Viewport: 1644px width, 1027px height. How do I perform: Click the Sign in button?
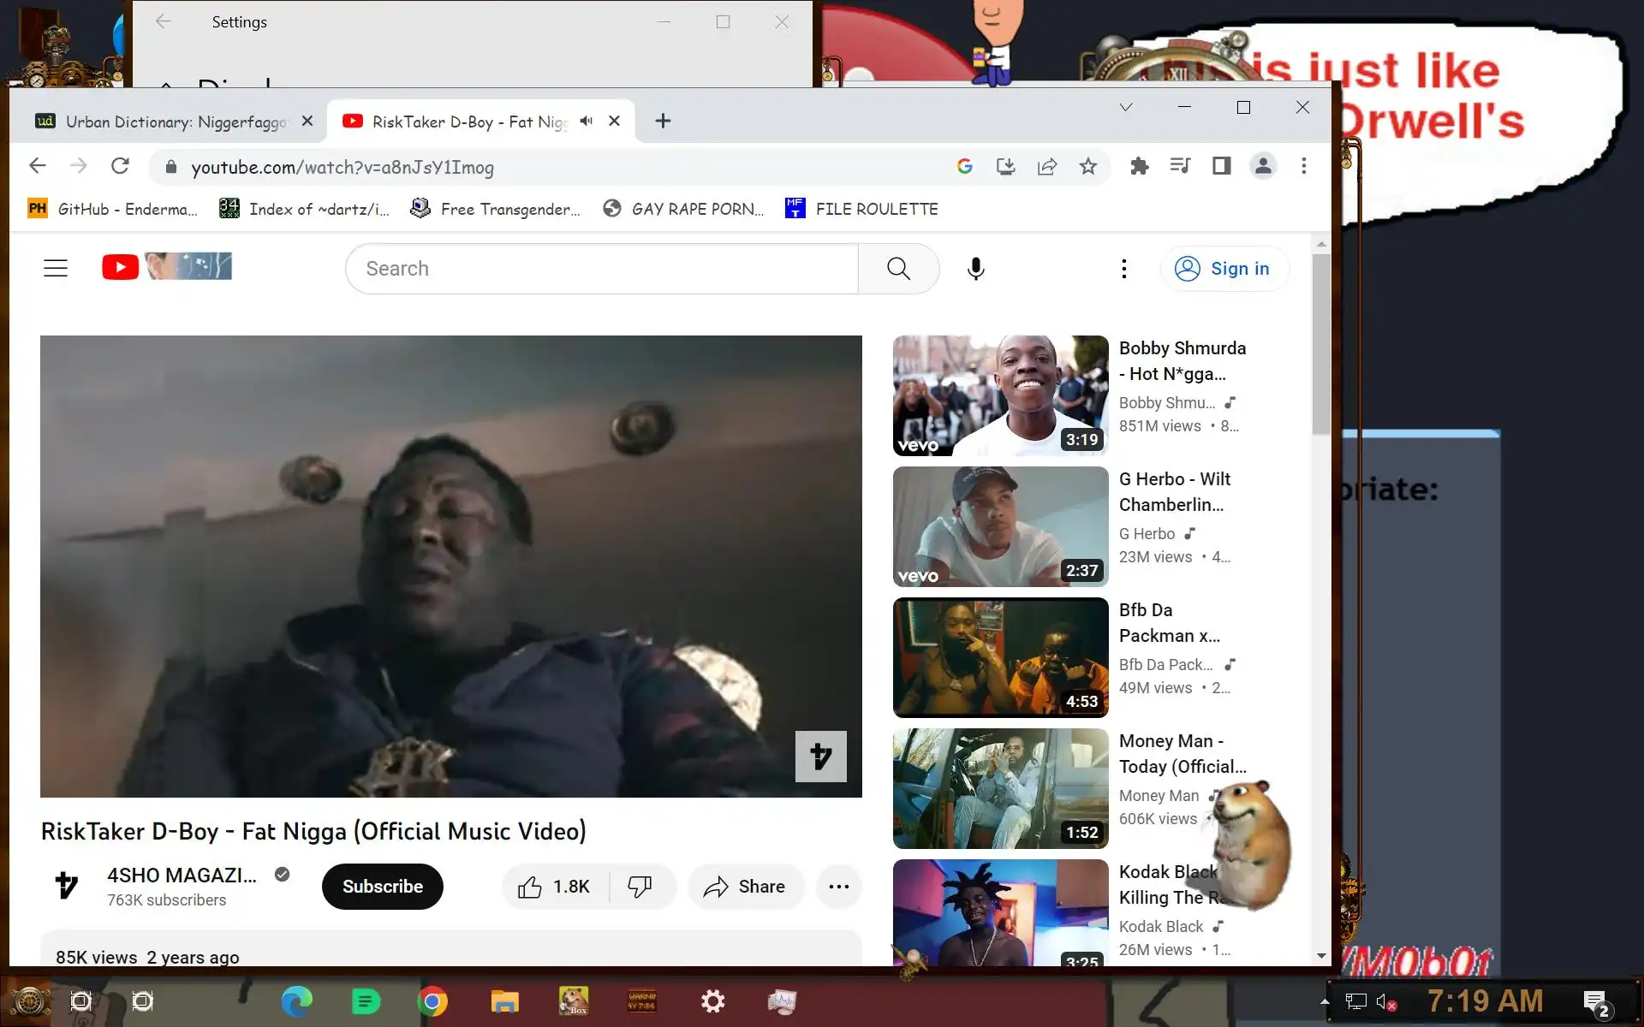pyautogui.click(x=1224, y=269)
